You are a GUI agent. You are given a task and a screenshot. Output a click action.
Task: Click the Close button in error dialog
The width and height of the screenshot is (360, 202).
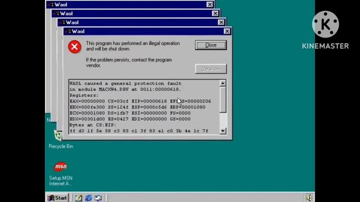pos(211,45)
